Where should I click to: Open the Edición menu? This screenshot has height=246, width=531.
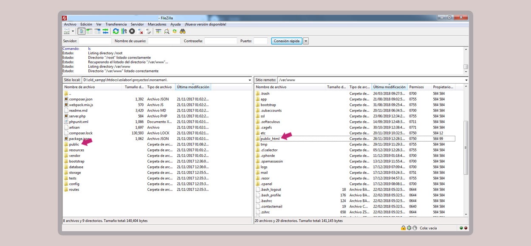pyautogui.click(x=86, y=24)
